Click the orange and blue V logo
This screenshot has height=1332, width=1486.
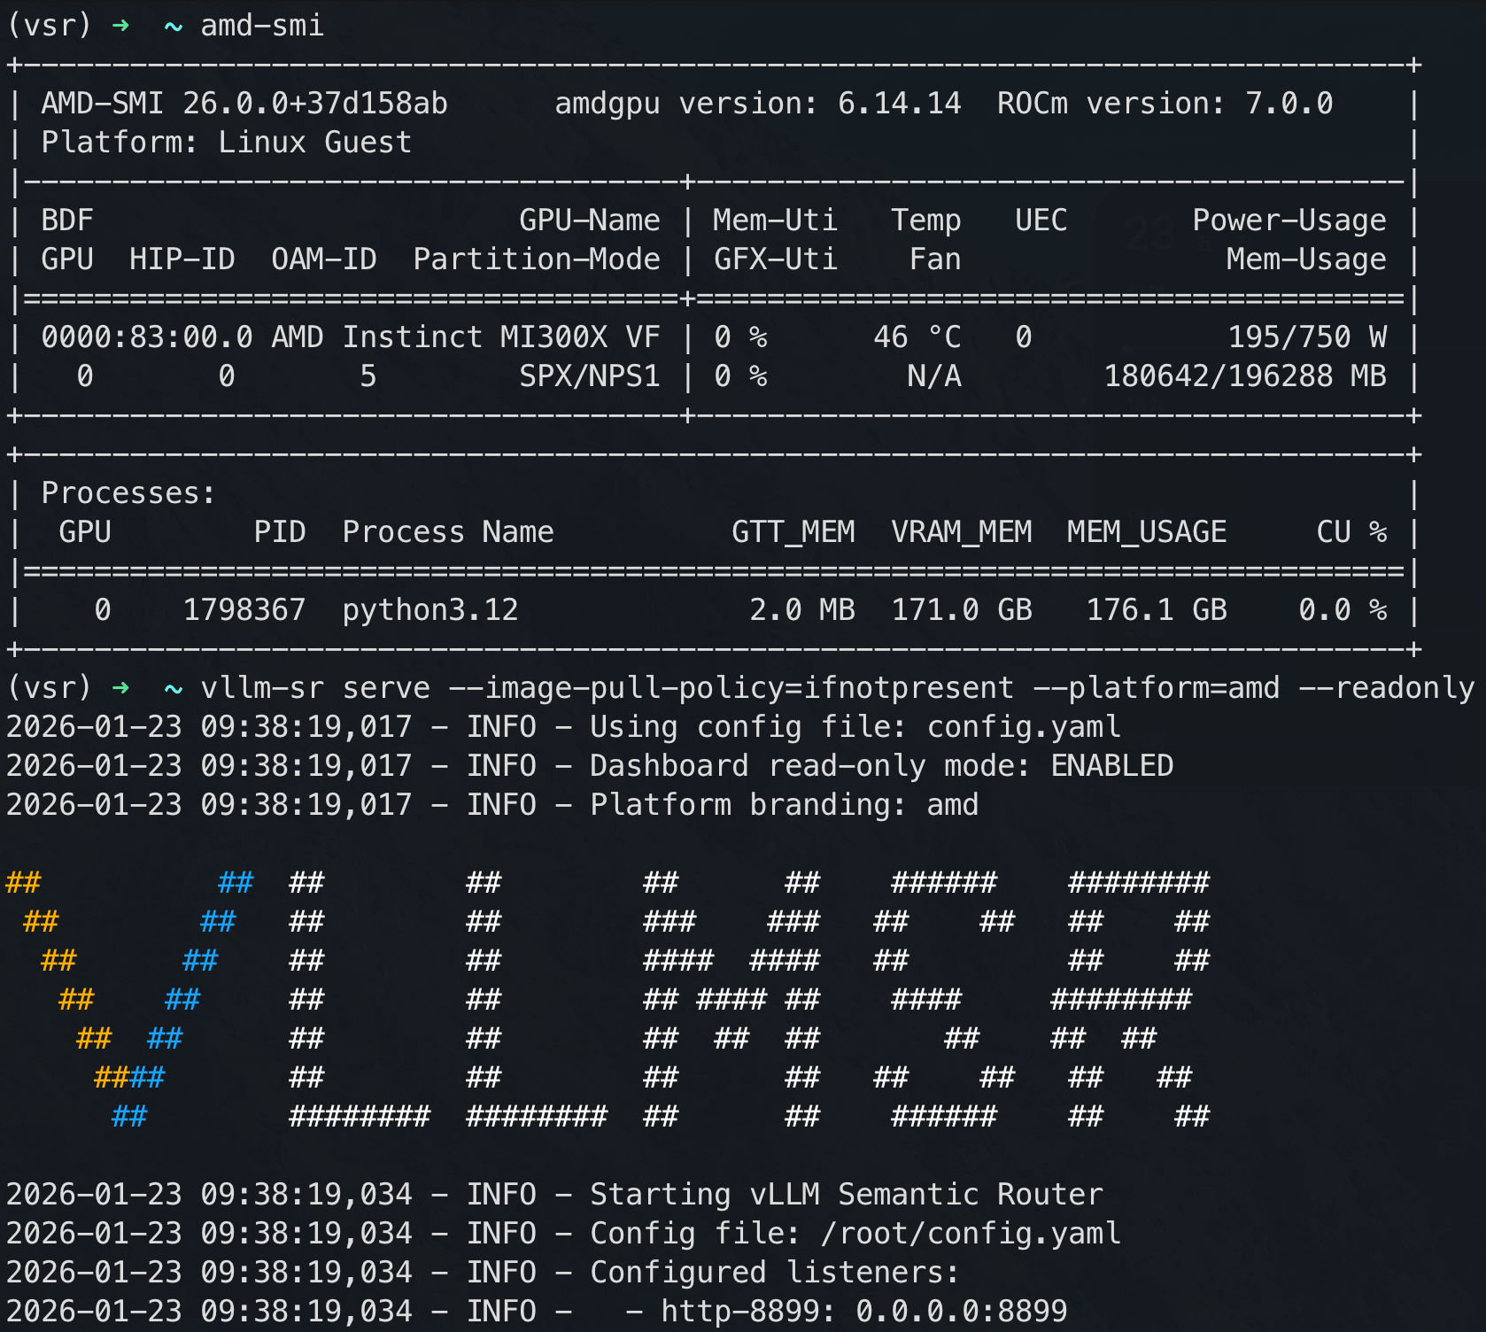[128, 999]
